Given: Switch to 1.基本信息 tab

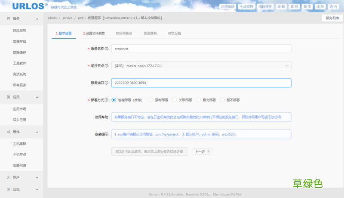Looking at the screenshot, I should (x=64, y=34).
